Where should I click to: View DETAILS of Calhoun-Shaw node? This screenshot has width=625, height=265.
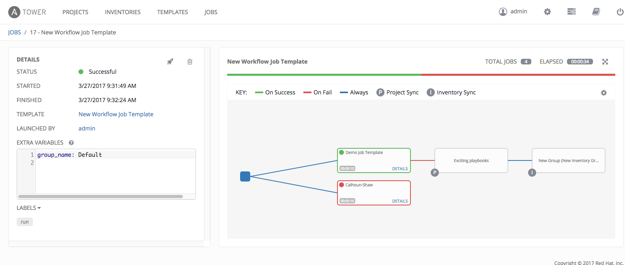(x=400, y=201)
